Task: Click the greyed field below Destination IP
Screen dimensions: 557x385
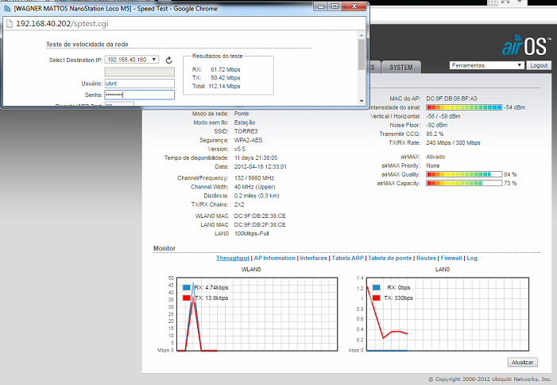Action: [x=140, y=72]
